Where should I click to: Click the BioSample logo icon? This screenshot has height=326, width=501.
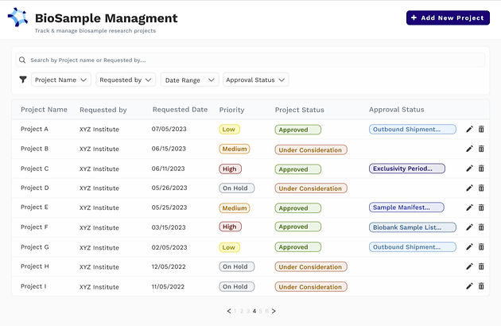17,18
